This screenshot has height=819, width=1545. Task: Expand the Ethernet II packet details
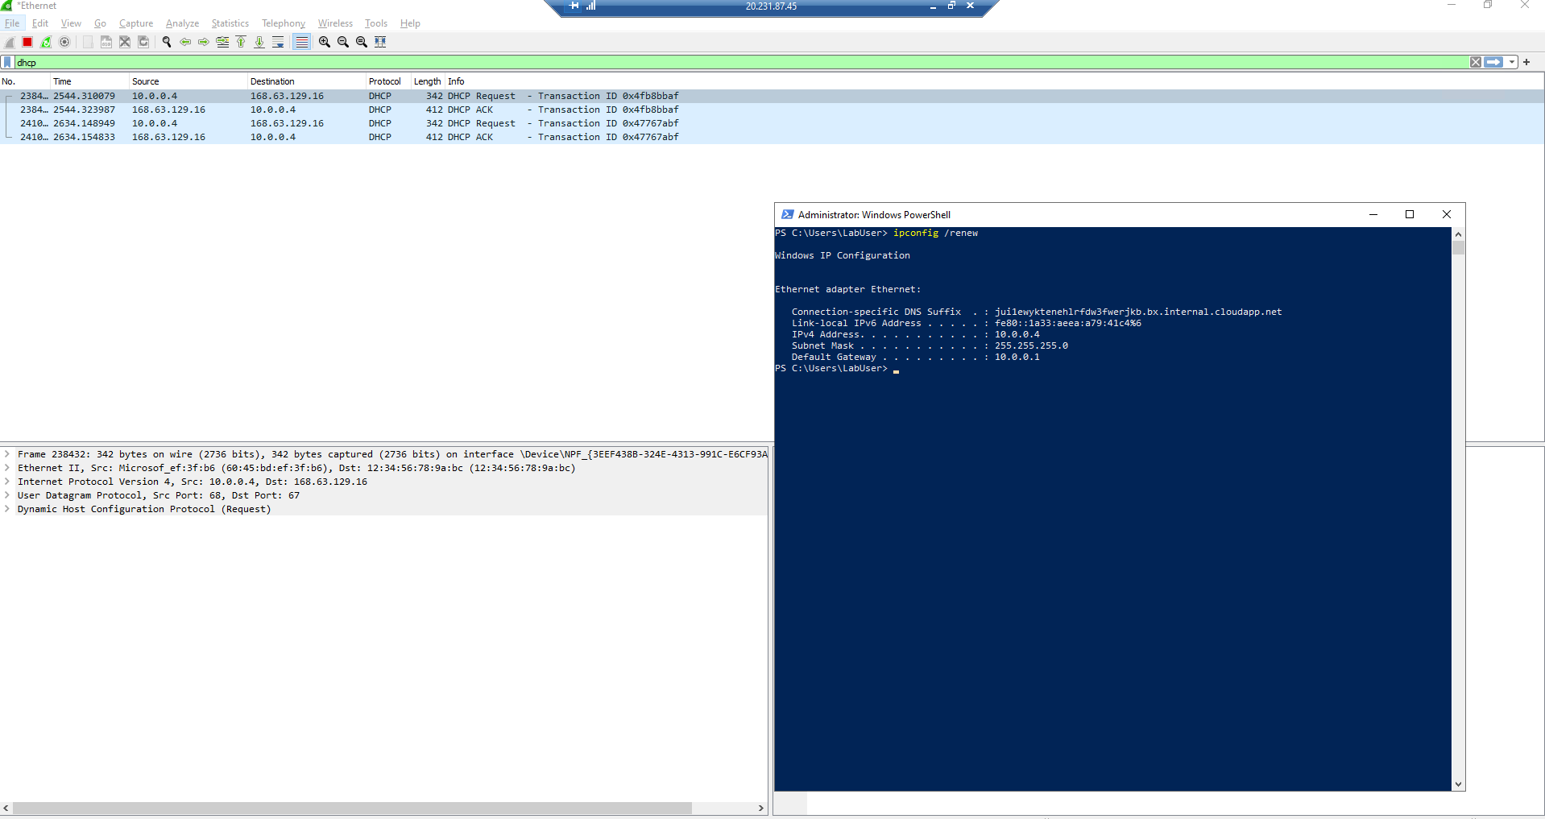coord(6,467)
